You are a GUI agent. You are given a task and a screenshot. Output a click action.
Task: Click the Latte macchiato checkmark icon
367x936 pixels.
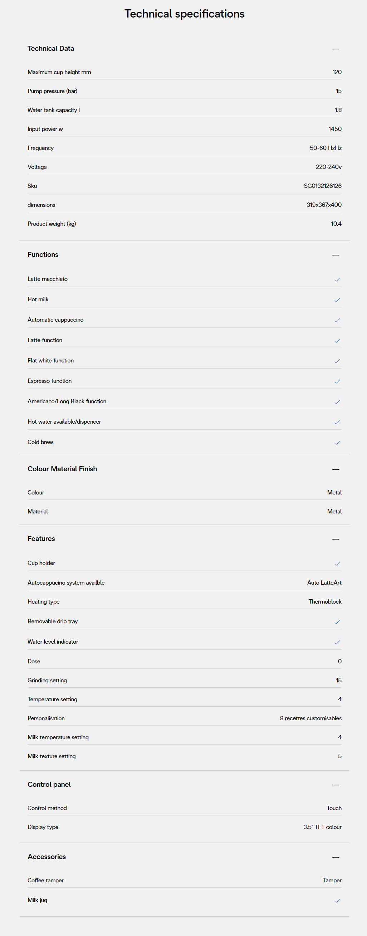point(337,279)
